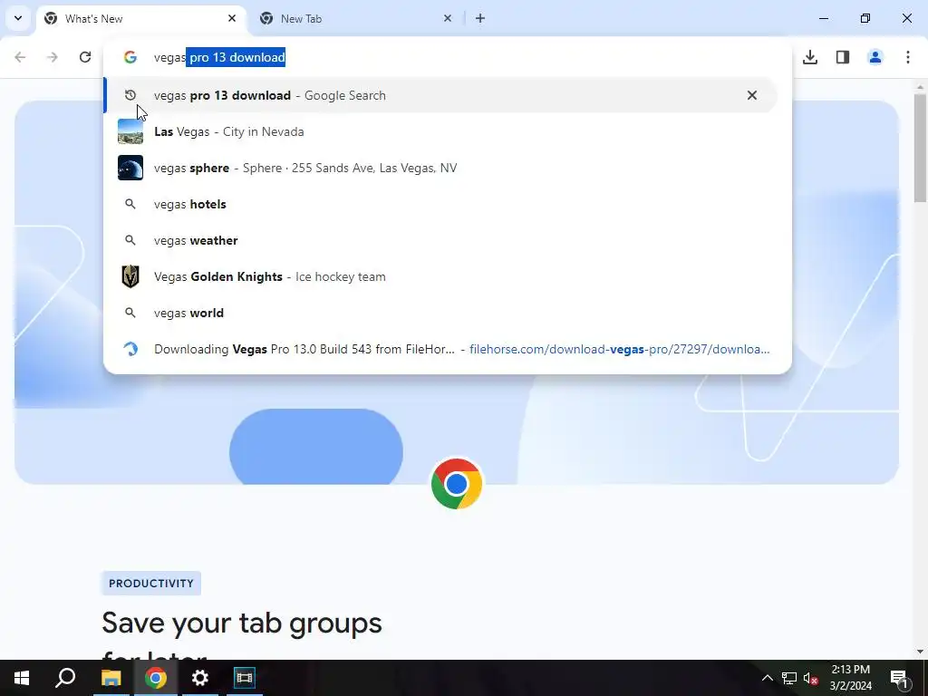The width and height of the screenshot is (928, 696).
Task: Click the Las Vegas city thumbnail
Action: (130, 131)
